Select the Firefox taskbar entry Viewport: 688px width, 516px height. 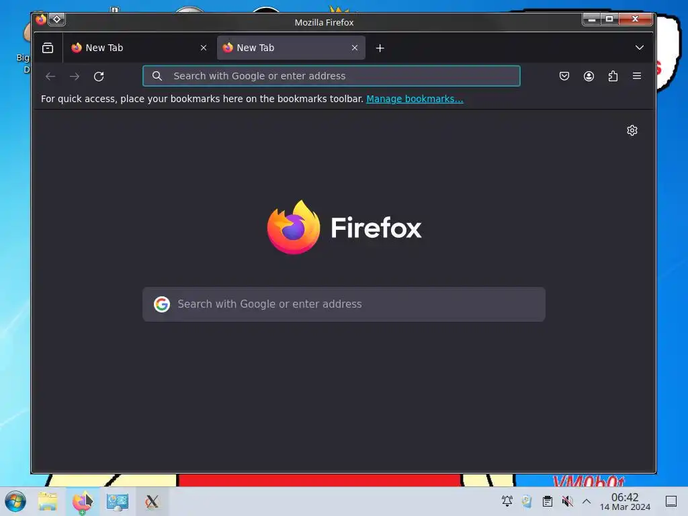83,502
